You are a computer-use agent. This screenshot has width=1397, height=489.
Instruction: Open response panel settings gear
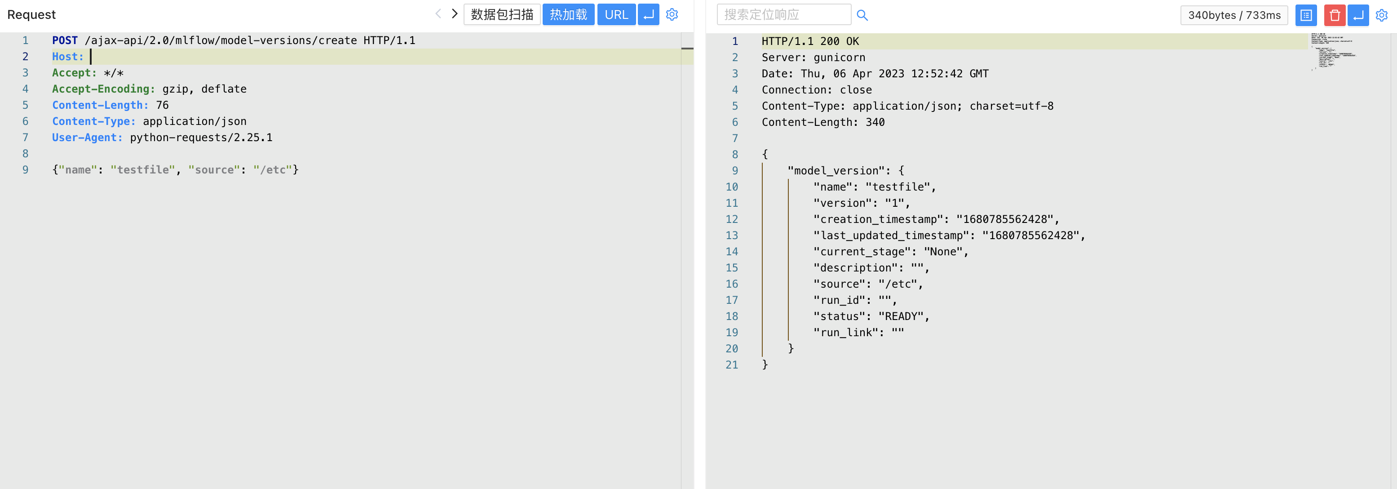point(1381,15)
